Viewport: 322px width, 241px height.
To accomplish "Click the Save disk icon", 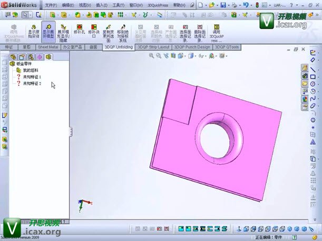I will point(223,5).
